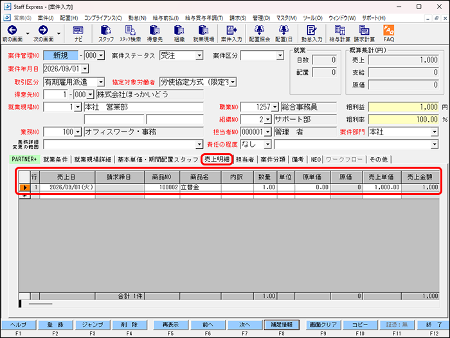Viewport: 450px width, 338px height.
Task: Open the 組織 organization icon
Action: [x=179, y=33]
